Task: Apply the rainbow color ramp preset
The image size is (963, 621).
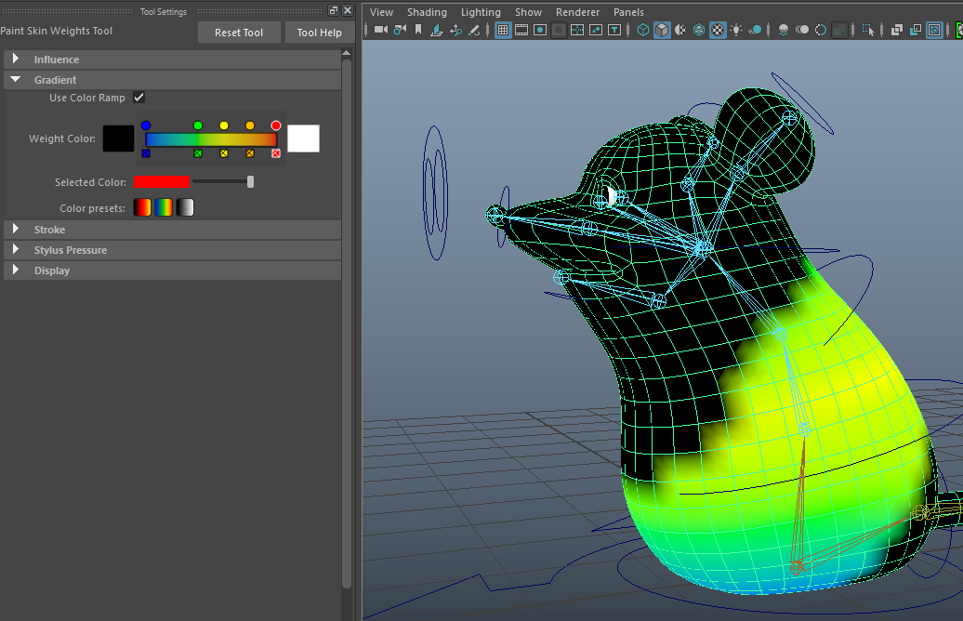Action: [164, 208]
